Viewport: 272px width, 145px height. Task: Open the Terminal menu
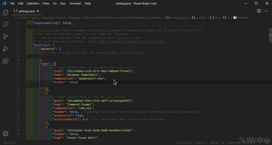[75, 3]
